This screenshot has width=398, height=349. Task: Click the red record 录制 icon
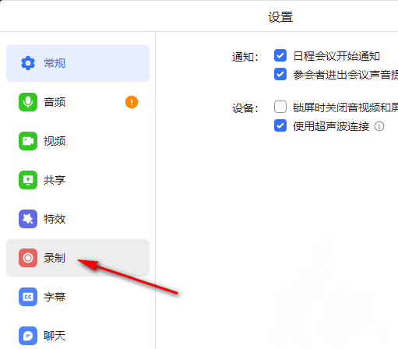(28, 258)
